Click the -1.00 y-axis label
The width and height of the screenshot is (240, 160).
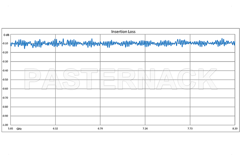(6, 124)
